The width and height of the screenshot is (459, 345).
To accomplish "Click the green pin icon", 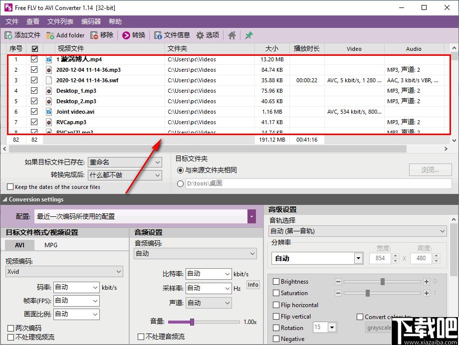I will click(248, 35).
